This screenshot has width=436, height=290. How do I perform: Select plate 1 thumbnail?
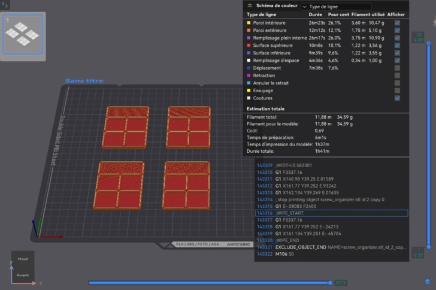(x=23, y=35)
